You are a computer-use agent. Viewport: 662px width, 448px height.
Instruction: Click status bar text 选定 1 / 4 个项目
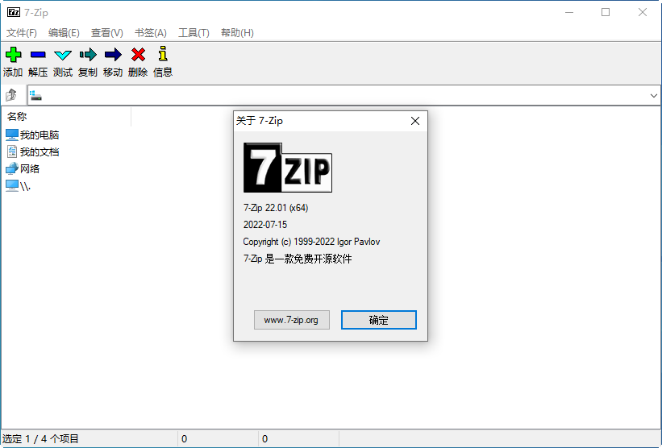pos(40,438)
